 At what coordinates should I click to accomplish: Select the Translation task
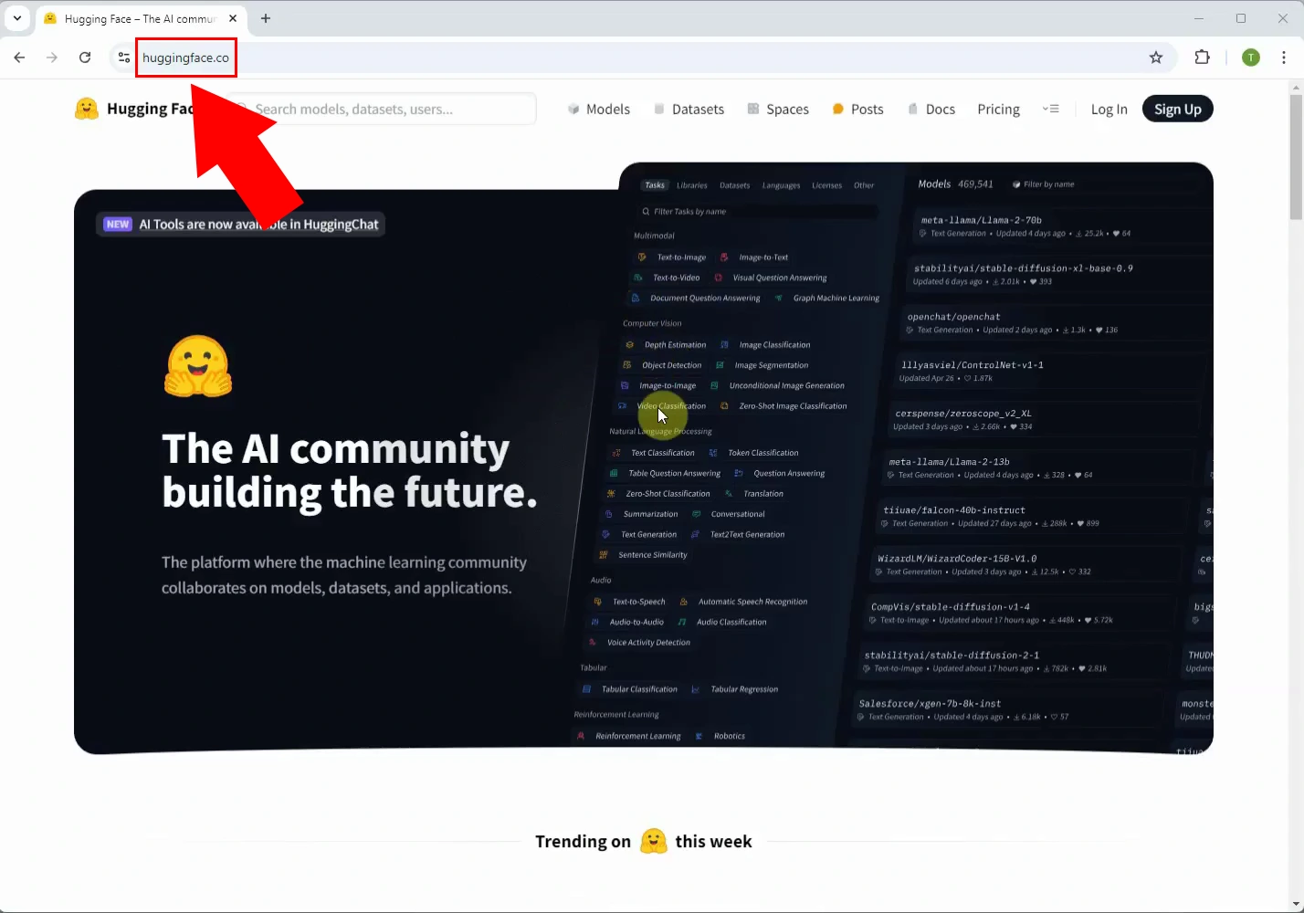pyautogui.click(x=754, y=494)
